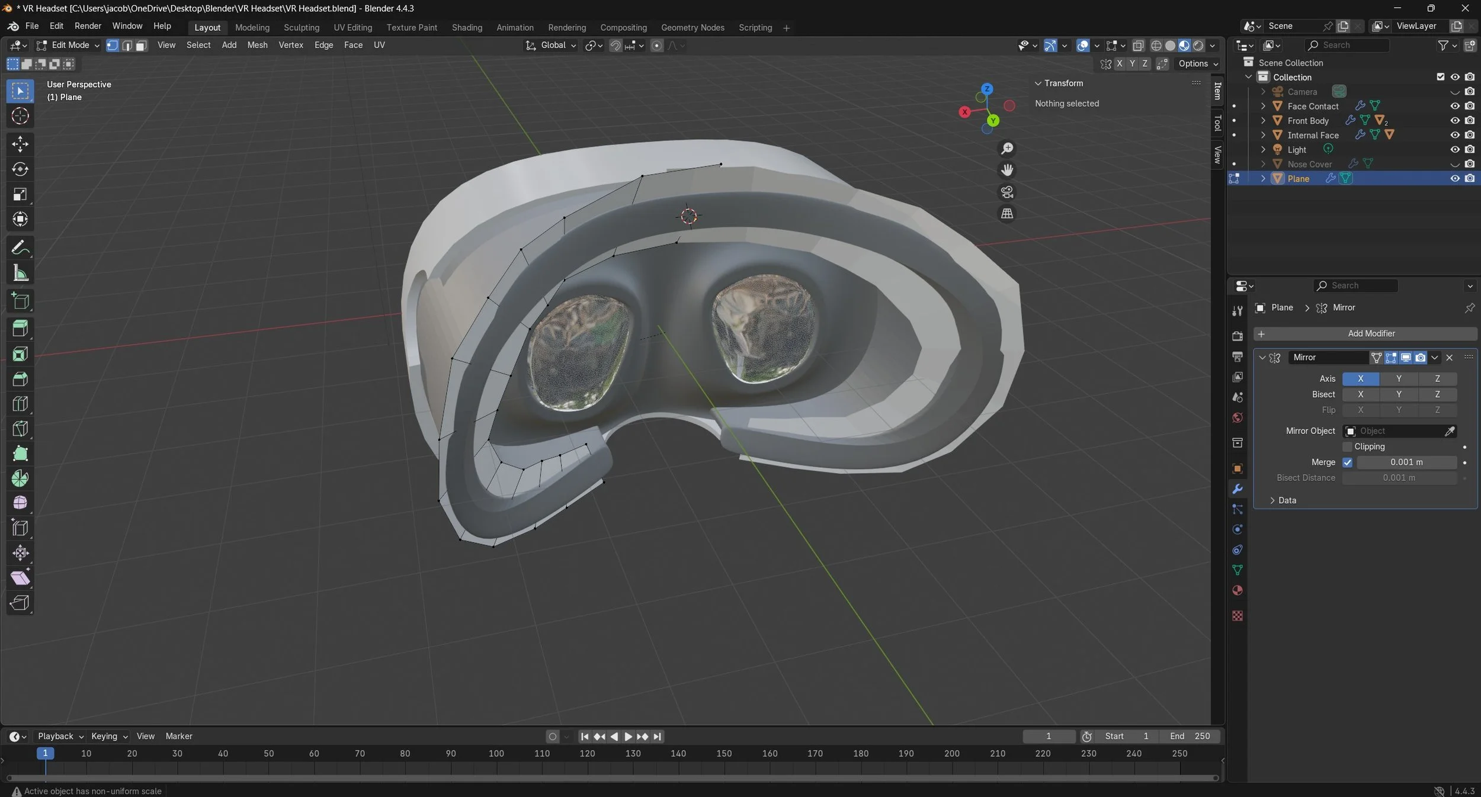
Task: Select the Move tool in toolbar
Action: (x=20, y=144)
